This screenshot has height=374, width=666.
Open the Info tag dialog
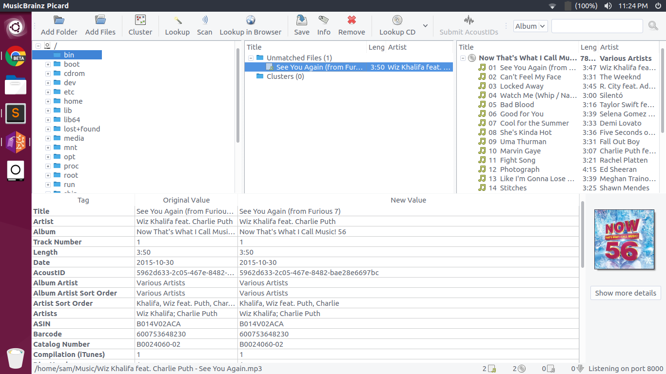324,20
